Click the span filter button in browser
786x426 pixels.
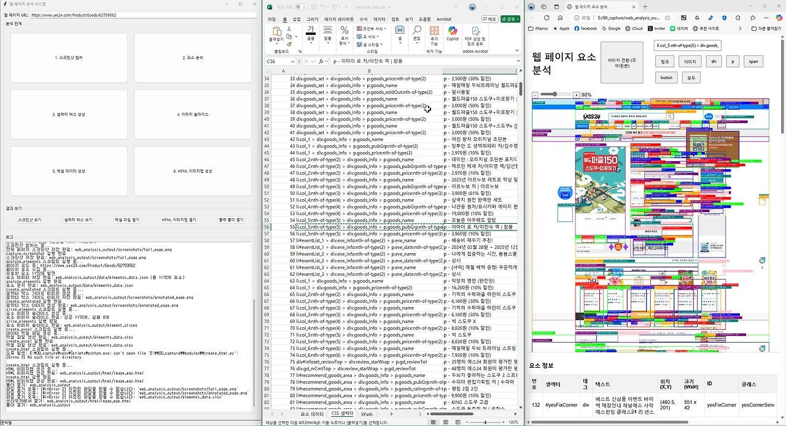(753, 61)
